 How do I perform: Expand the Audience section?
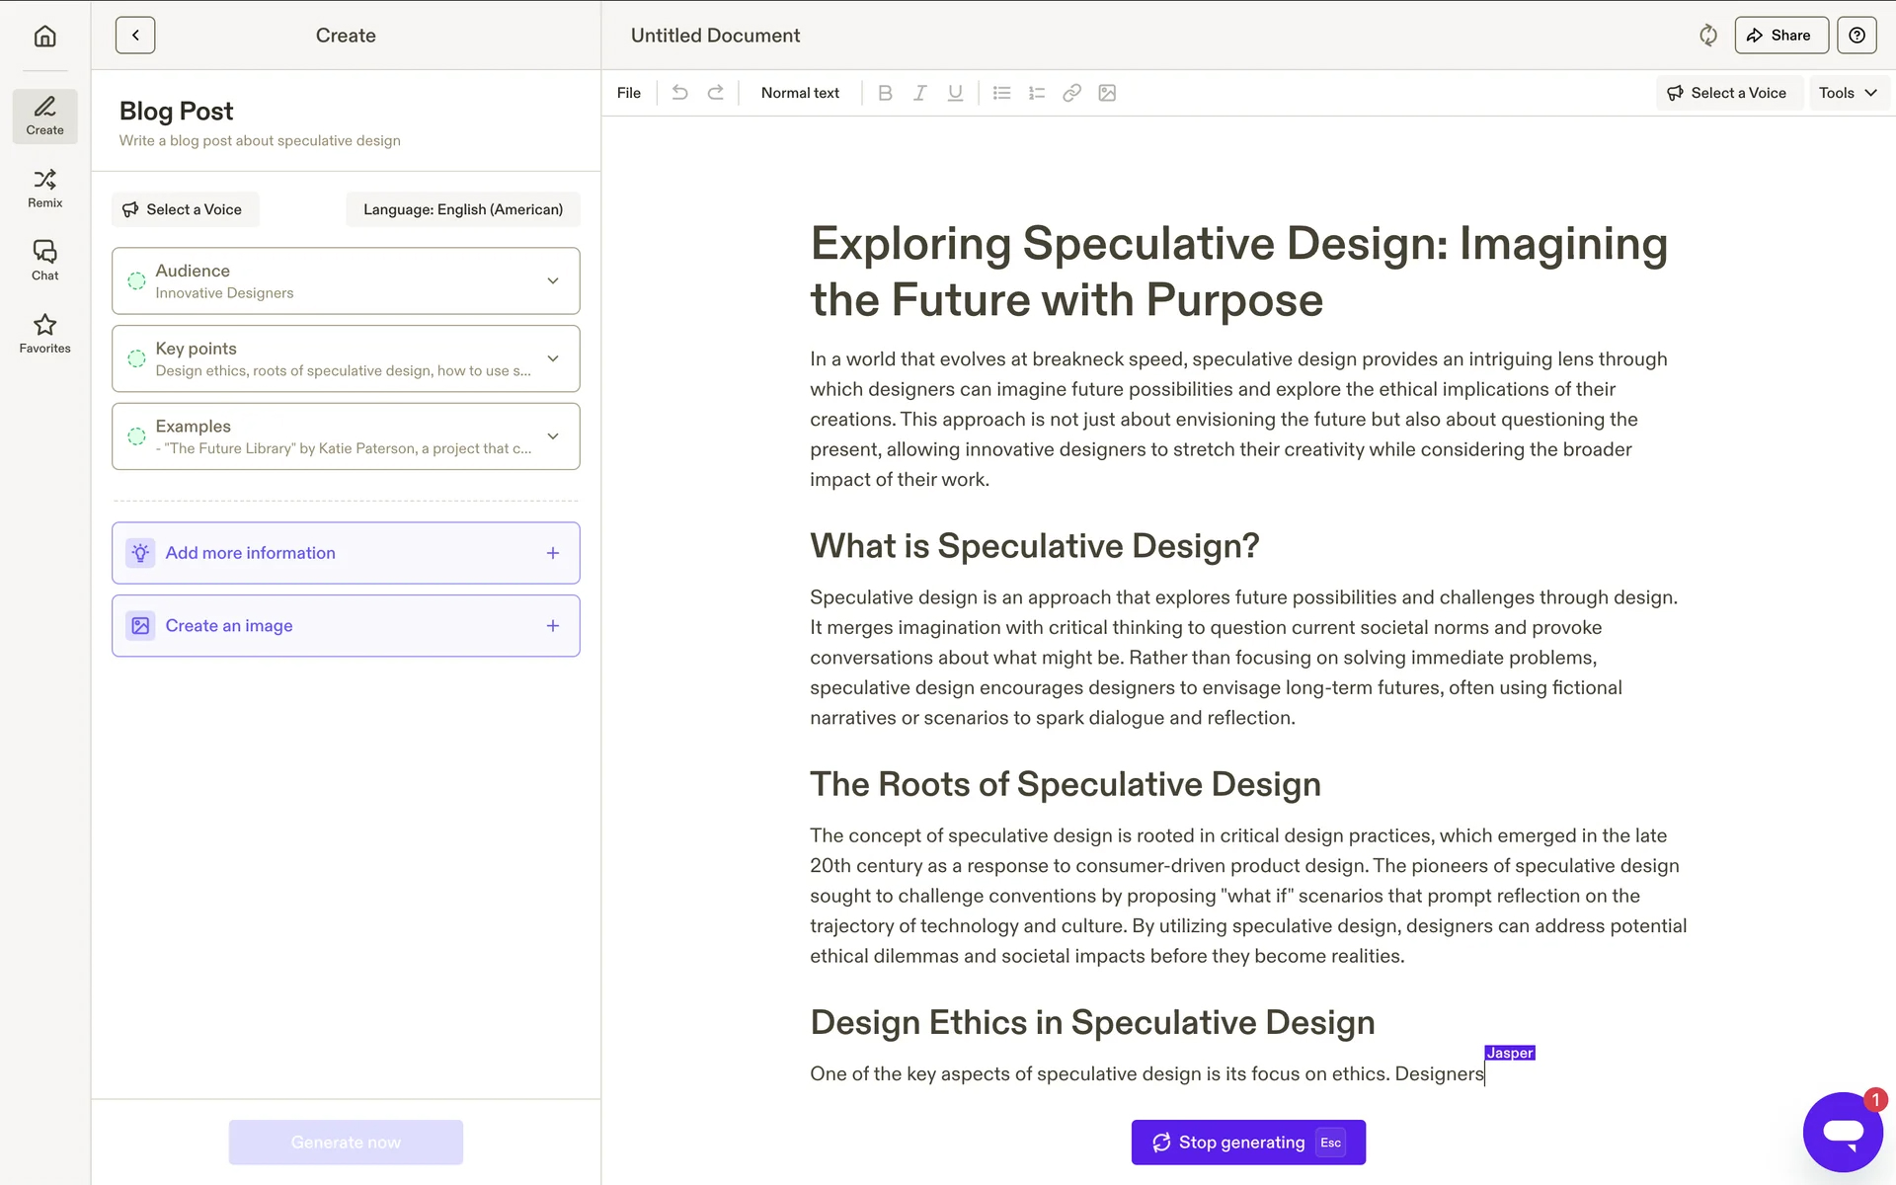click(553, 280)
